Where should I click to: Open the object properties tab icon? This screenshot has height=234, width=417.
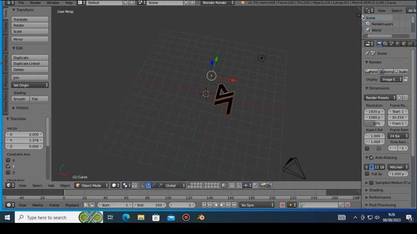click(x=404, y=44)
